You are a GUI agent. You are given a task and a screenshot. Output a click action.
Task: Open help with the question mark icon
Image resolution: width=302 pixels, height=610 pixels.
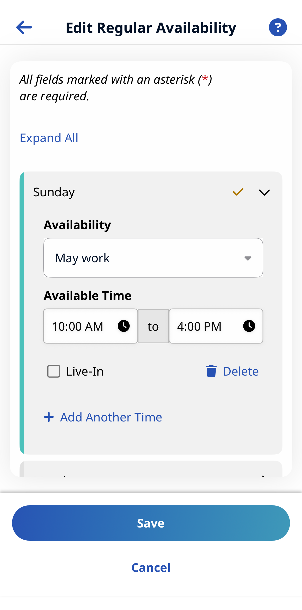pos(278,27)
